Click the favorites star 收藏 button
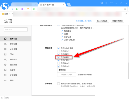Image resolution: width=129 pixels, height=99 pixels. pyautogui.click(x=5, y=14)
